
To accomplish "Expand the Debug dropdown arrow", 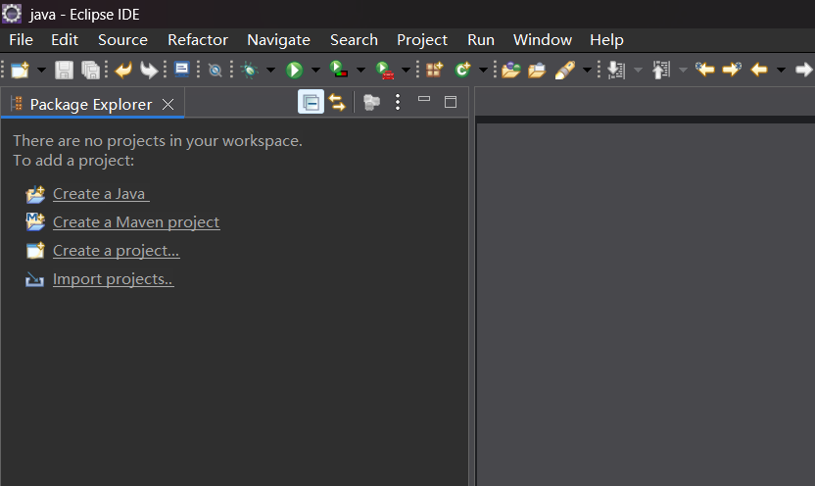I will pyautogui.click(x=270, y=70).
